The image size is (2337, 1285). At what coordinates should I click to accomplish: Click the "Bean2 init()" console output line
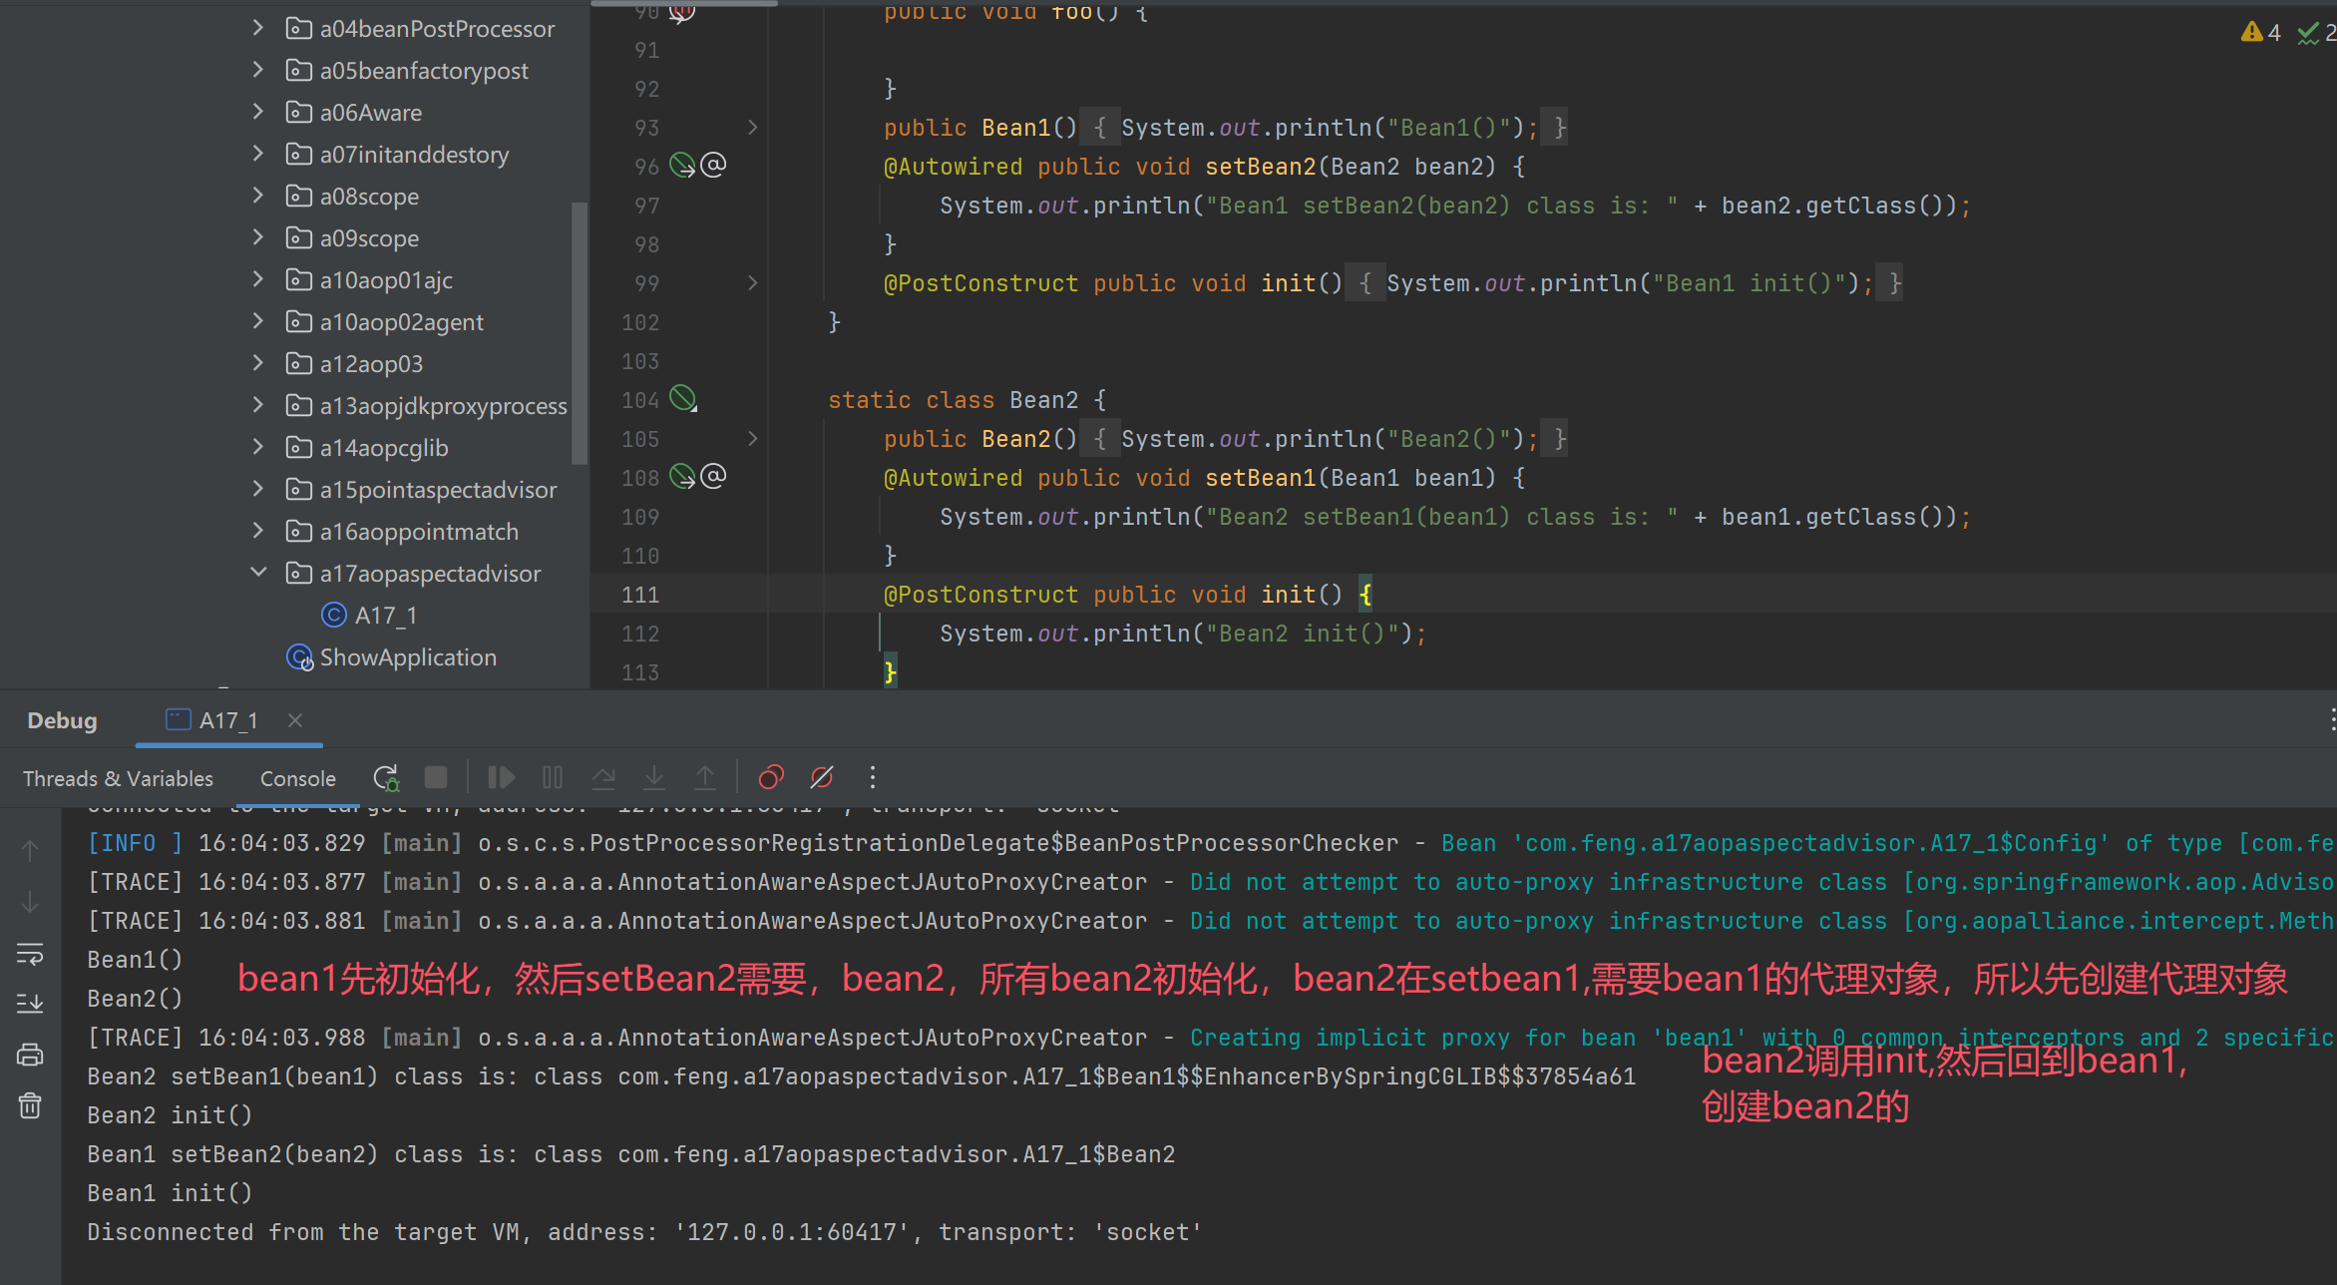170,1115
